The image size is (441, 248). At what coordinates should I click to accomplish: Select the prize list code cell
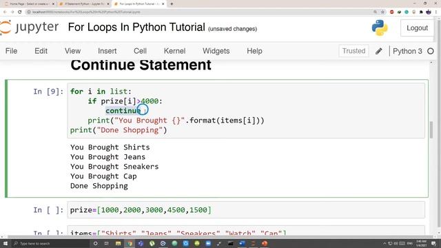coord(246,209)
